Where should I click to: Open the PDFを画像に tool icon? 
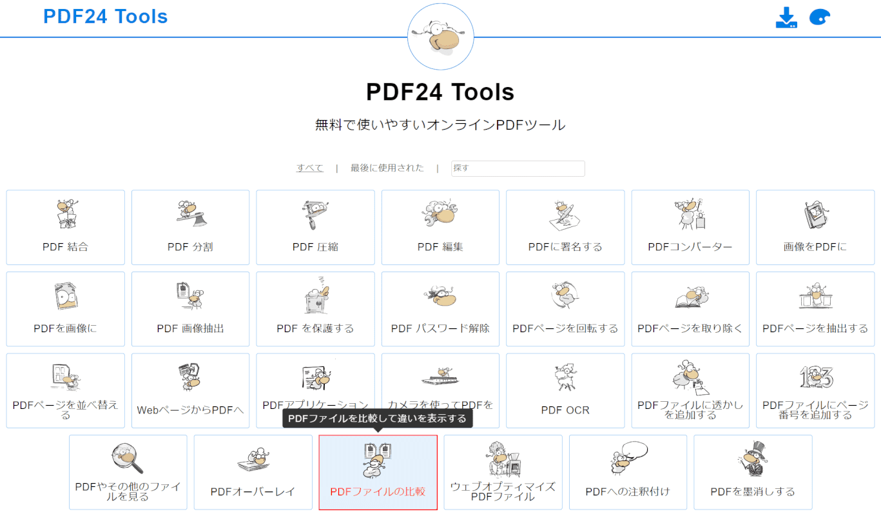coord(65,297)
